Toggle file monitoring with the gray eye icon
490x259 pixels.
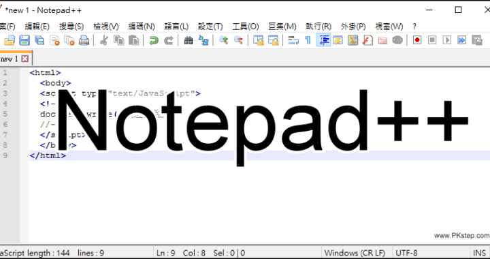[397, 40]
